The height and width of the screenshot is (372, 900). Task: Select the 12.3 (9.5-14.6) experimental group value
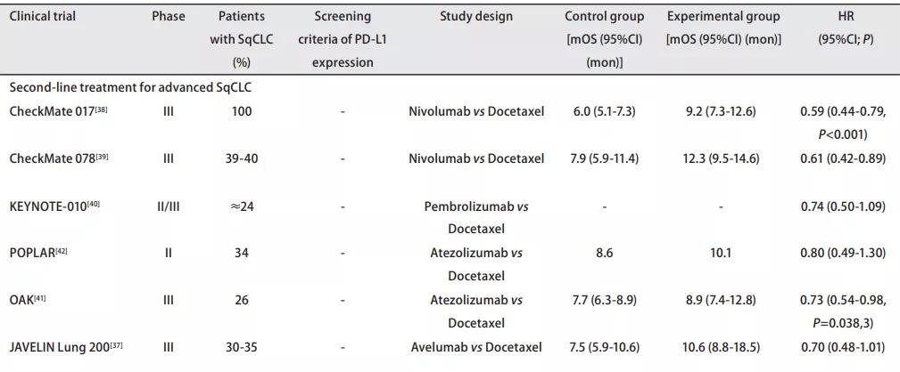722,158
